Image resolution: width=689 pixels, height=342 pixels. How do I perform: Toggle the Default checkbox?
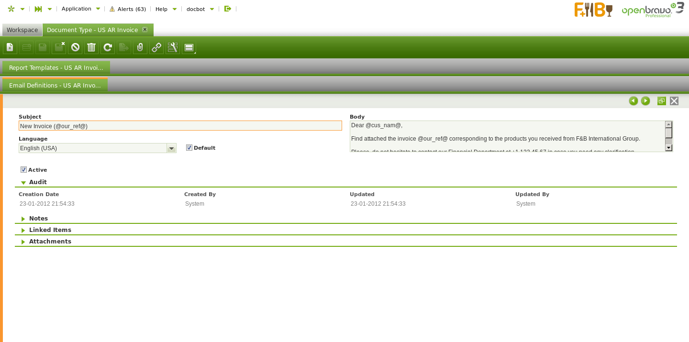[189, 148]
